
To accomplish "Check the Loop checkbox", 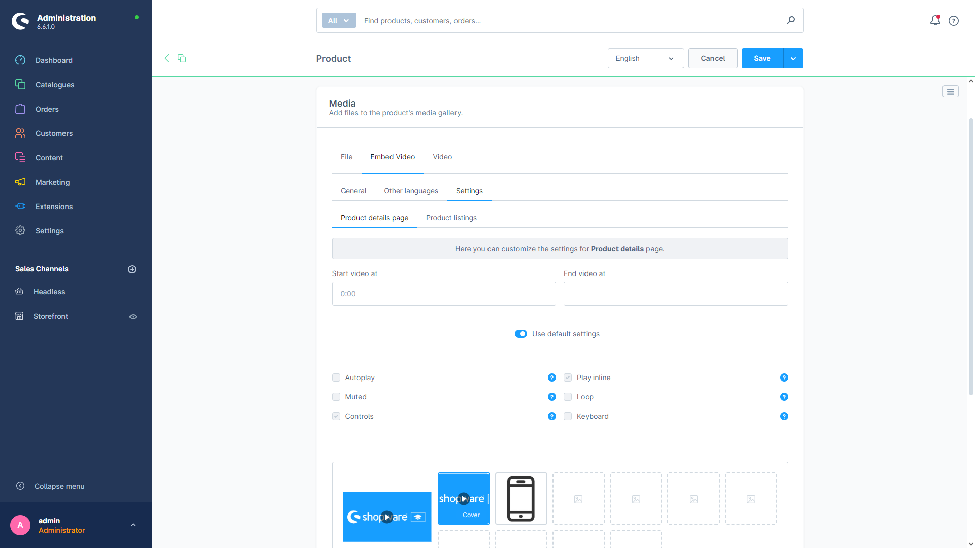I will 568,397.
